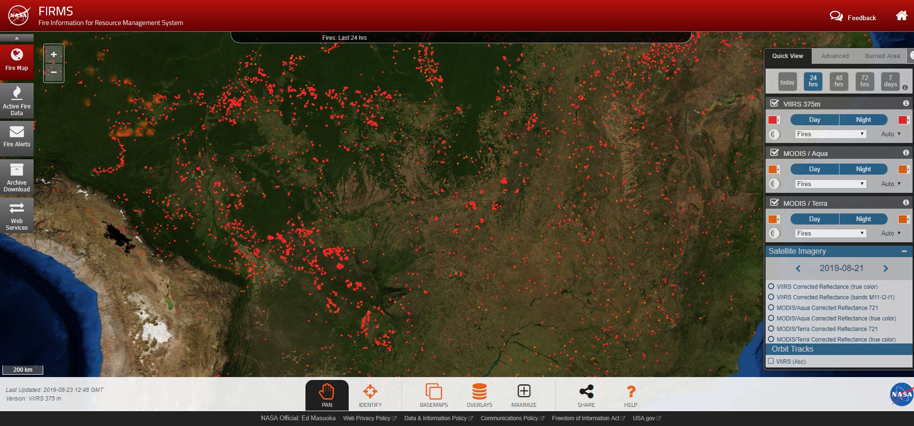The width and height of the screenshot is (914, 426).
Task: Open MODIS / Aqua Auto size dropdown
Action: (891, 184)
